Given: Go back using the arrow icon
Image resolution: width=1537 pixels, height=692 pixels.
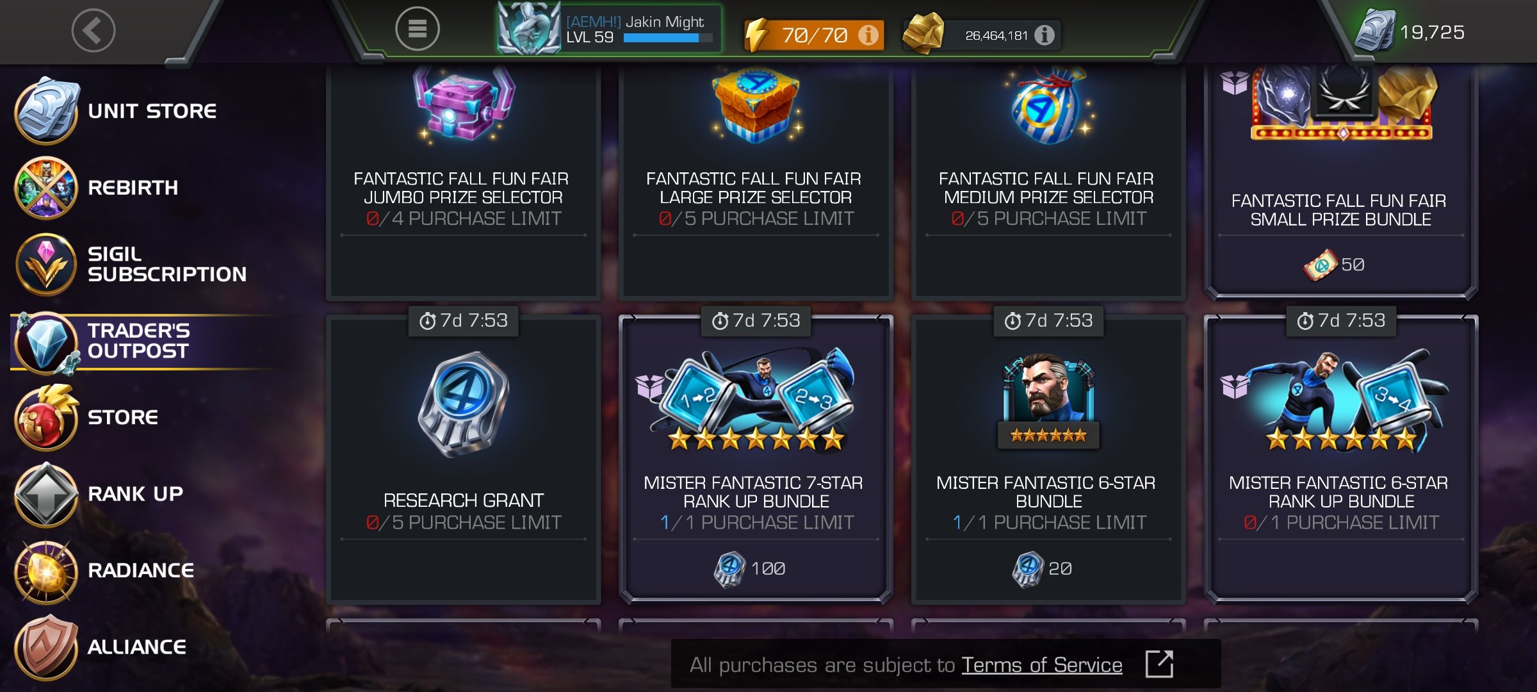Looking at the screenshot, I should [x=93, y=30].
